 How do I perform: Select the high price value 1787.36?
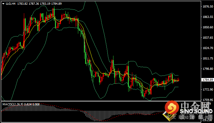click(x=34, y=4)
